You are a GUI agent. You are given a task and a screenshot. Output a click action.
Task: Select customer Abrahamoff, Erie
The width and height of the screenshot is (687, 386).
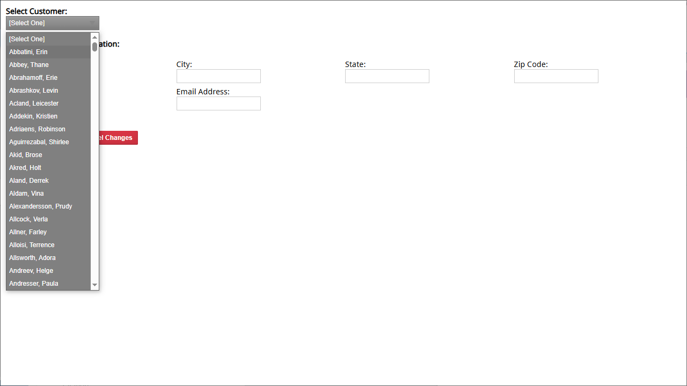pyautogui.click(x=48, y=78)
